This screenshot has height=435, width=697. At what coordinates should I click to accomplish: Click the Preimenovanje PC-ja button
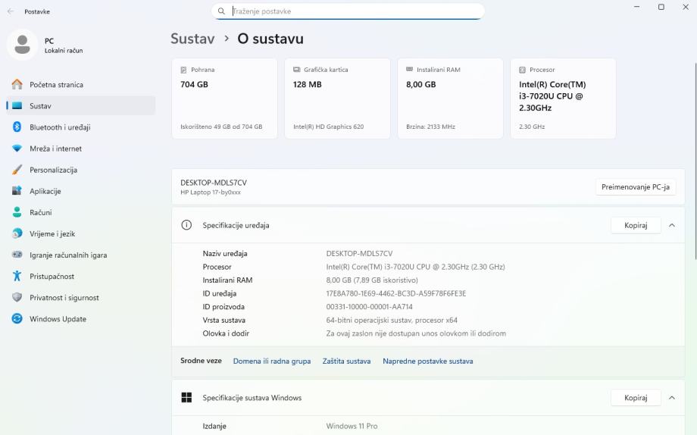click(635, 187)
